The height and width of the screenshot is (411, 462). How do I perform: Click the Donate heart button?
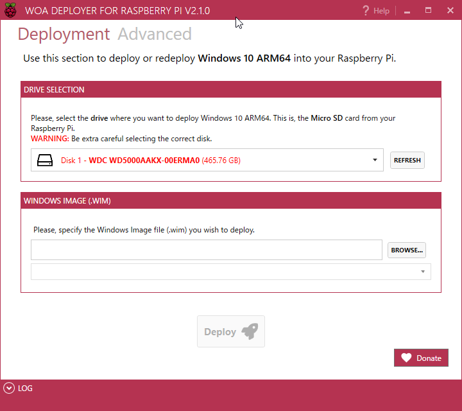421,358
